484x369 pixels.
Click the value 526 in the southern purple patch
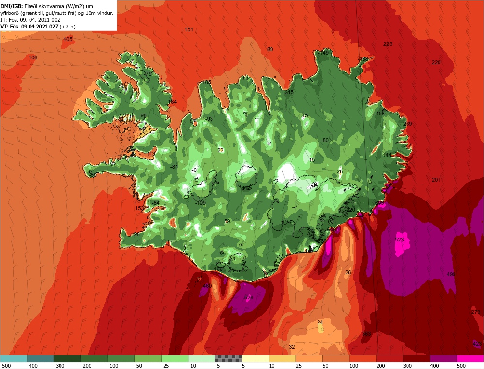point(248,298)
